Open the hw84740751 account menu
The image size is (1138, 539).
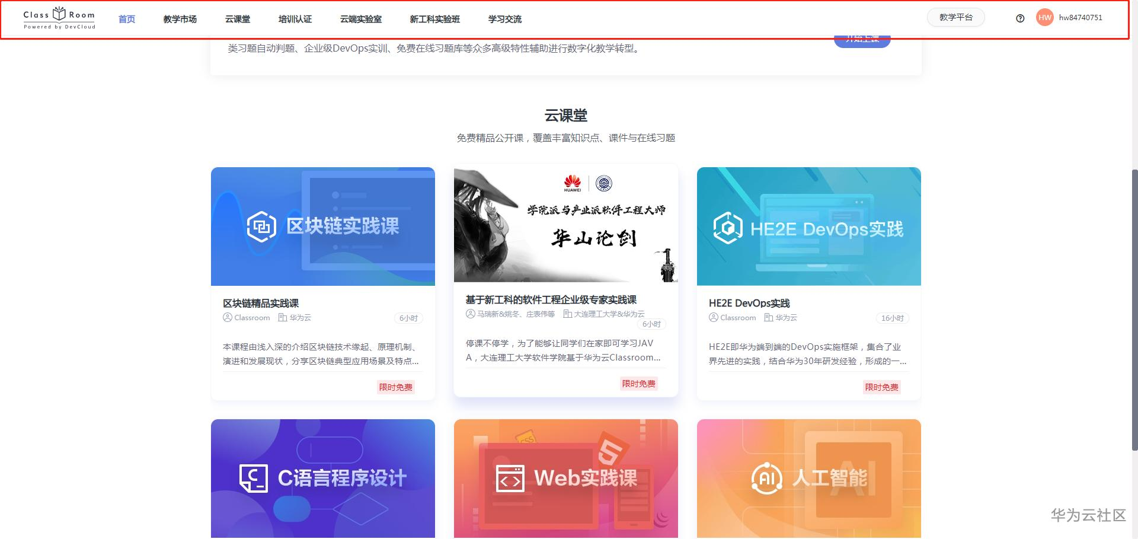(x=1081, y=18)
